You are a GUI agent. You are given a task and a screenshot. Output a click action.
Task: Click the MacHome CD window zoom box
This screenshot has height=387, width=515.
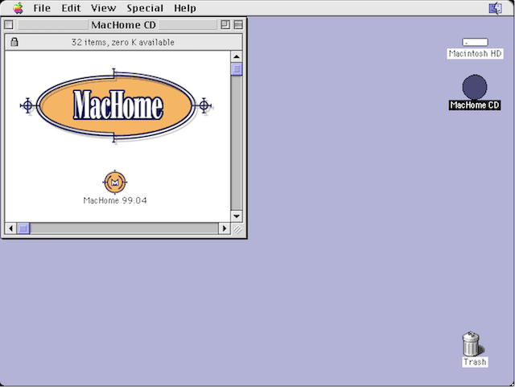click(x=225, y=25)
